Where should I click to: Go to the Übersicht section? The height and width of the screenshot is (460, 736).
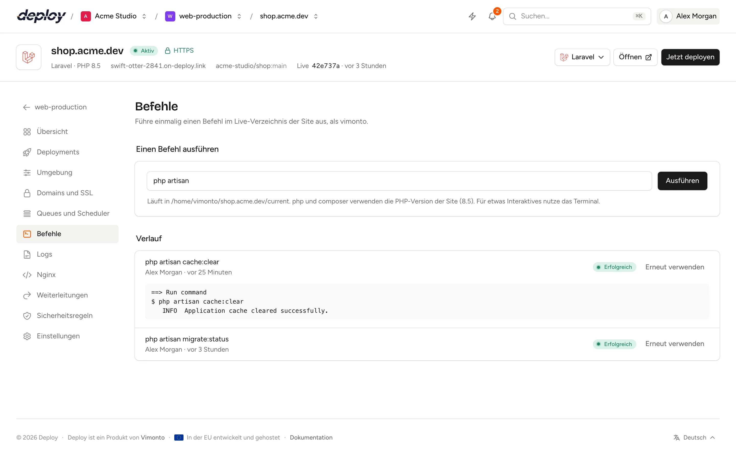click(x=67, y=132)
